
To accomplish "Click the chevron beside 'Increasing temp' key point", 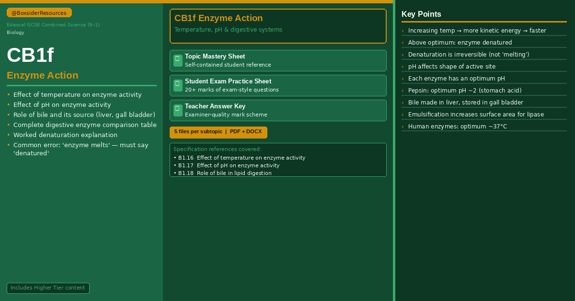I will (x=402, y=31).
